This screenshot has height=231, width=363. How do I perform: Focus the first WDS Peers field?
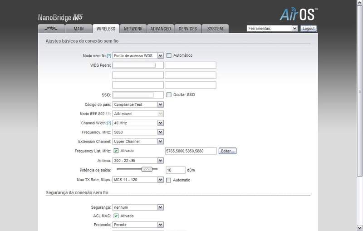138,65
